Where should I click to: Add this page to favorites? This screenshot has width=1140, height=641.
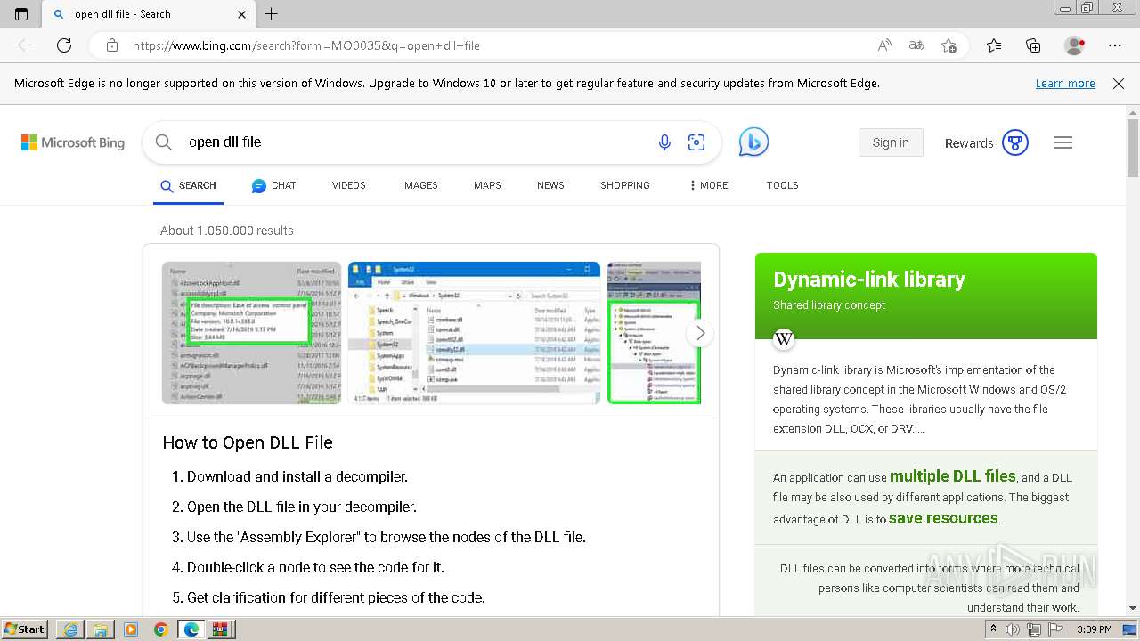coord(949,45)
